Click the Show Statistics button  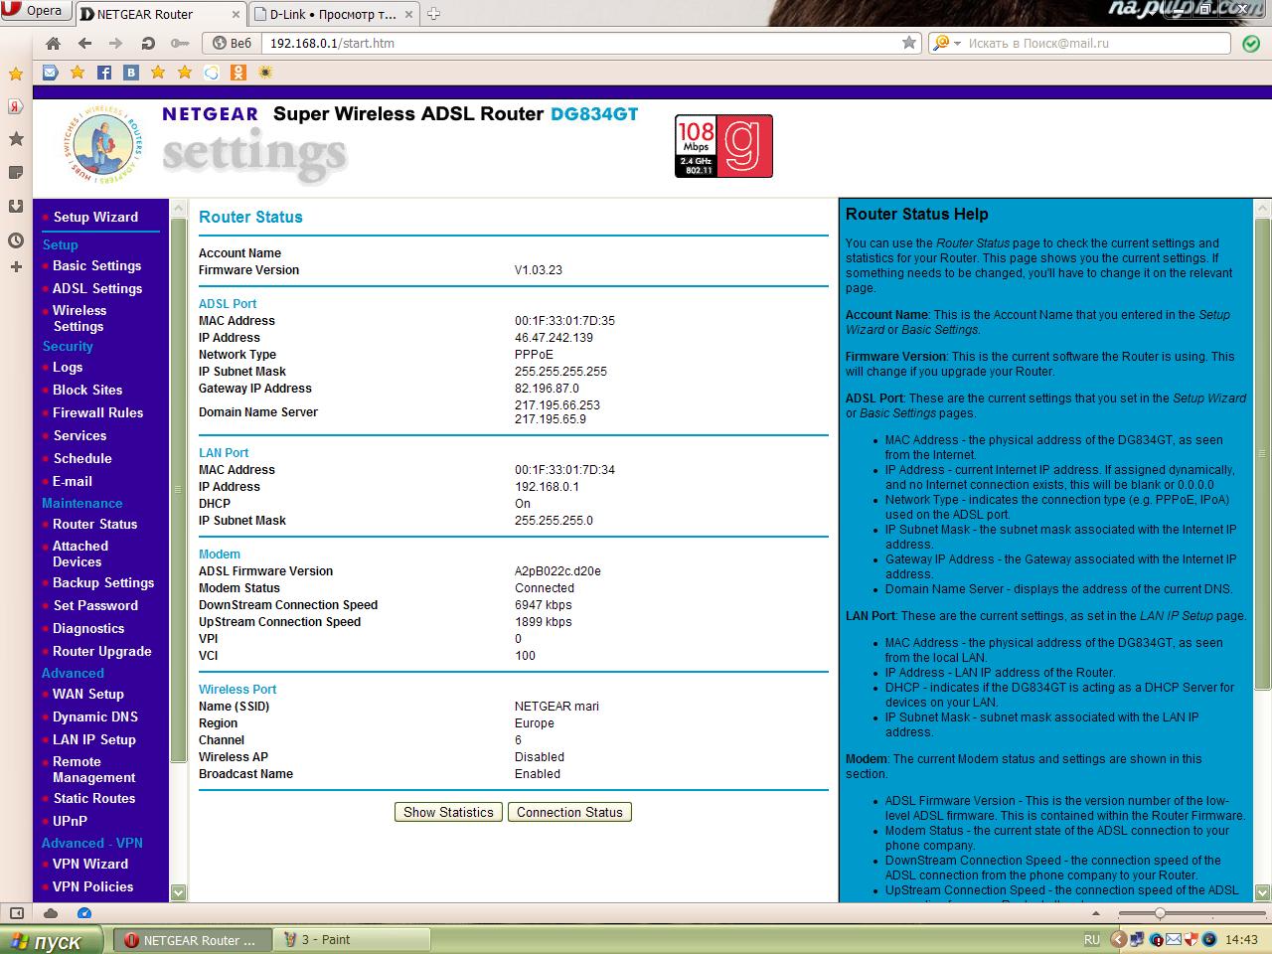tap(448, 812)
